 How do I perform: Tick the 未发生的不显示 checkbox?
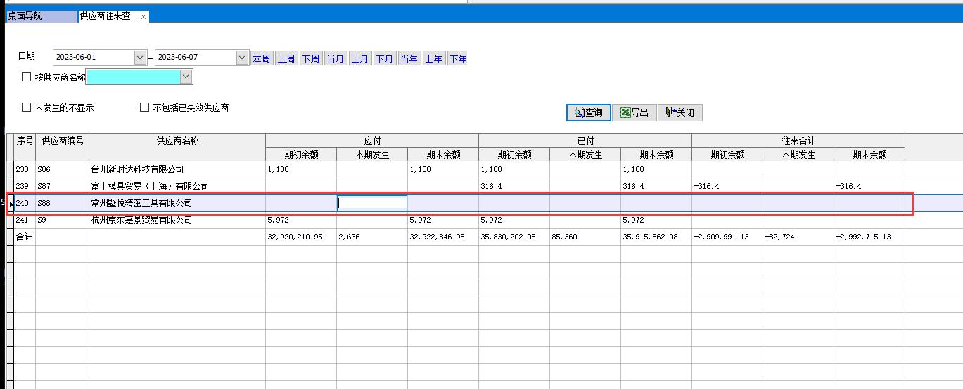[x=27, y=107]
